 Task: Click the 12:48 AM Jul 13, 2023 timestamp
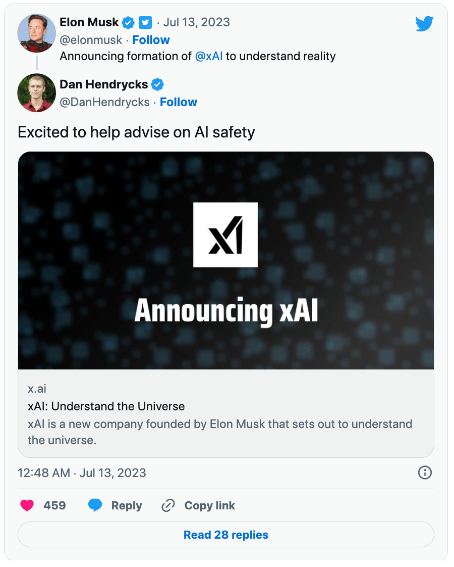82,473
